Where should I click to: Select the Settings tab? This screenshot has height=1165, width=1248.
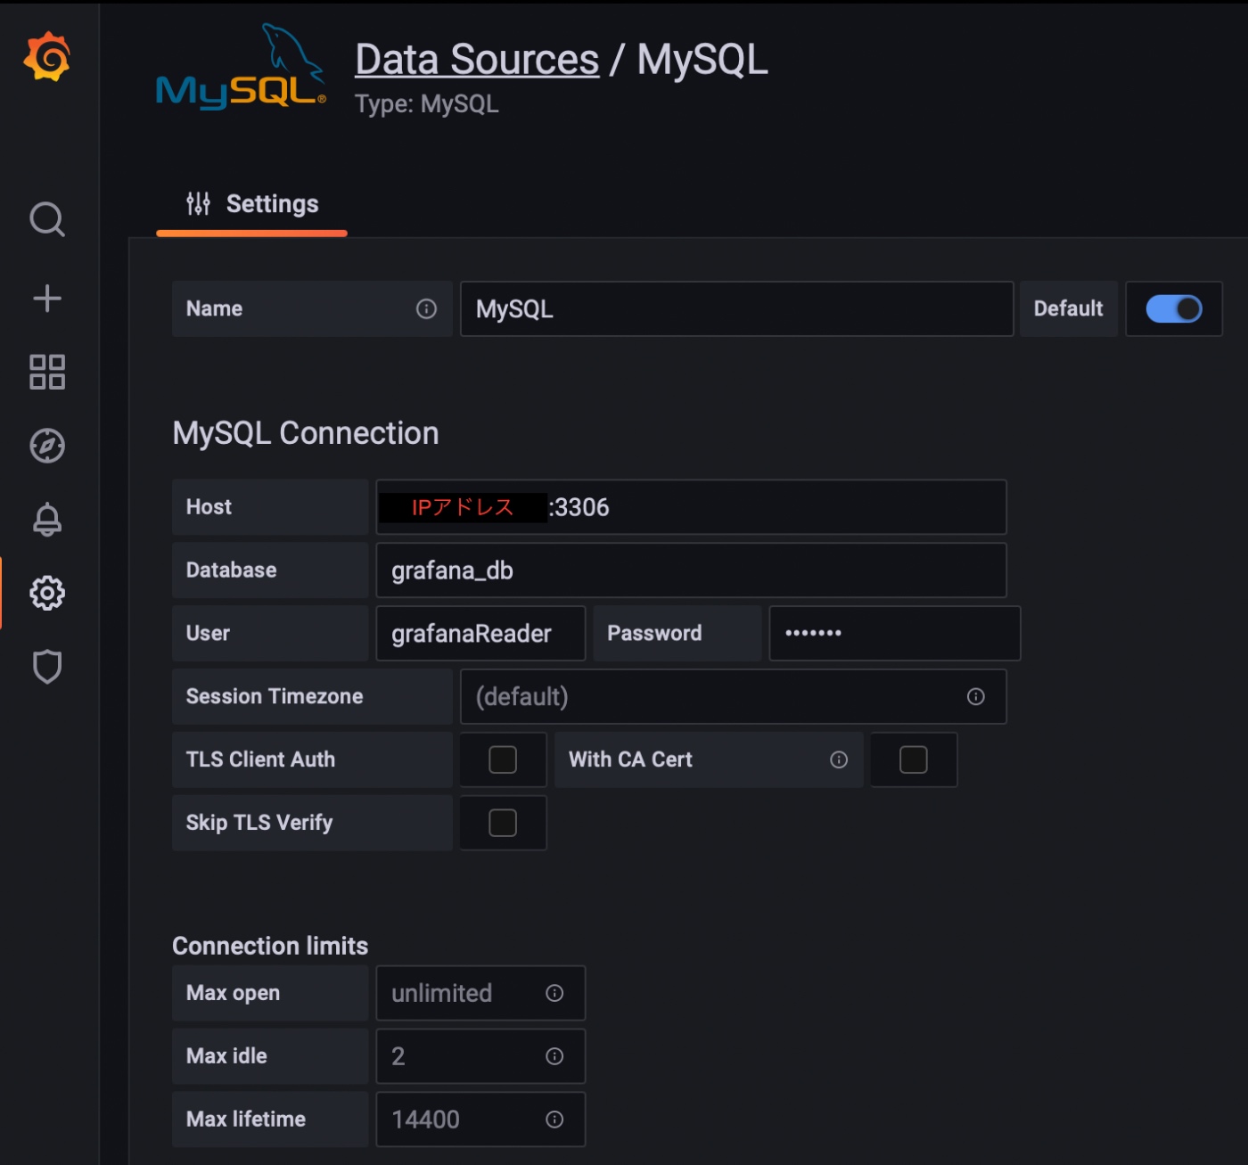pos(252,204)
